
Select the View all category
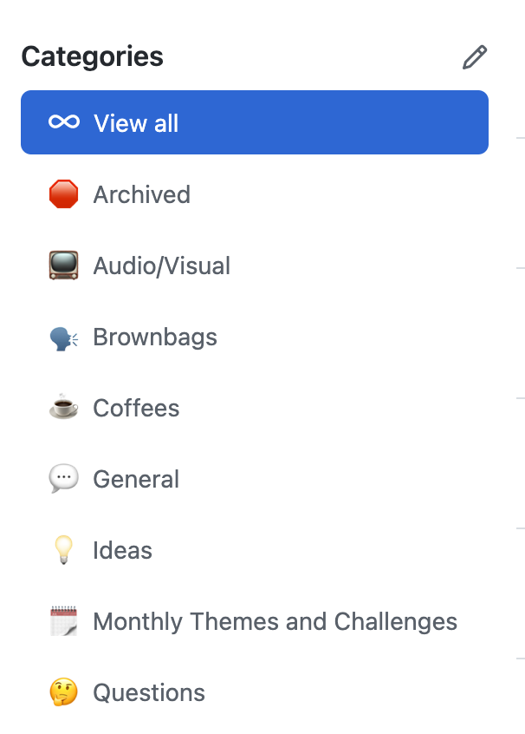[255, 122]
